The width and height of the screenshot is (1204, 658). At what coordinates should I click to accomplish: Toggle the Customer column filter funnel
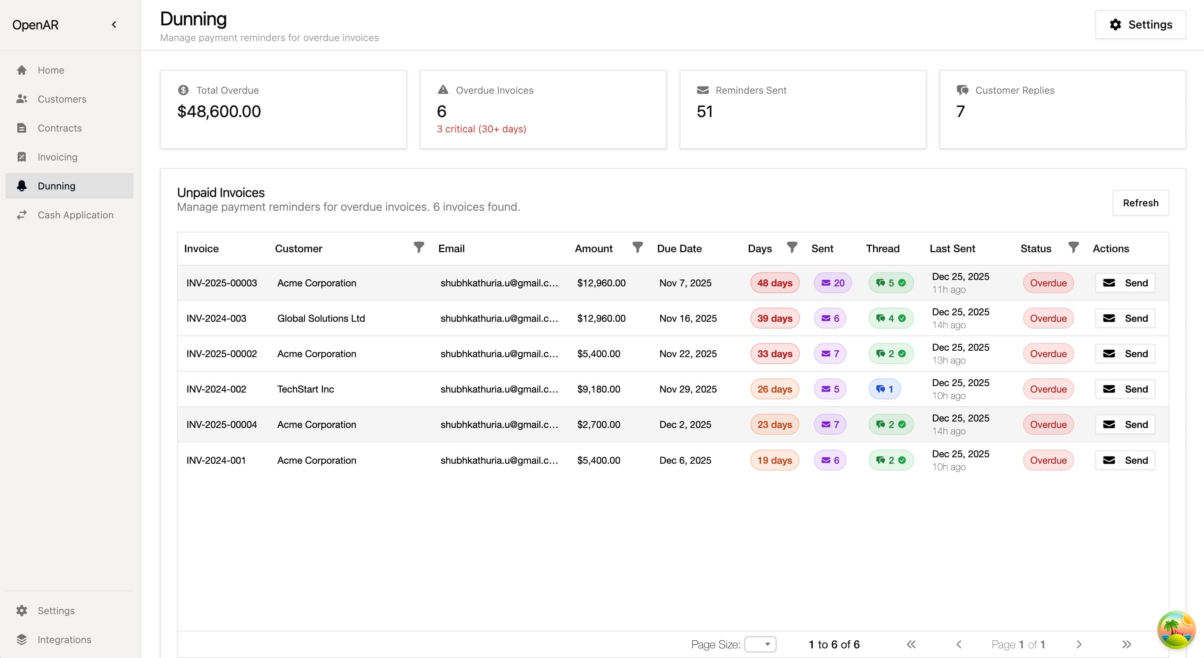click(419, 248)
